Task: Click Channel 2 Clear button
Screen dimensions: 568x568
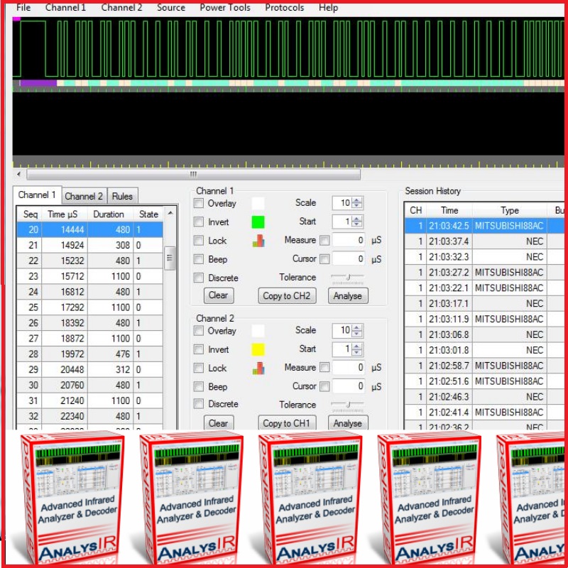Action: point(219,422)
